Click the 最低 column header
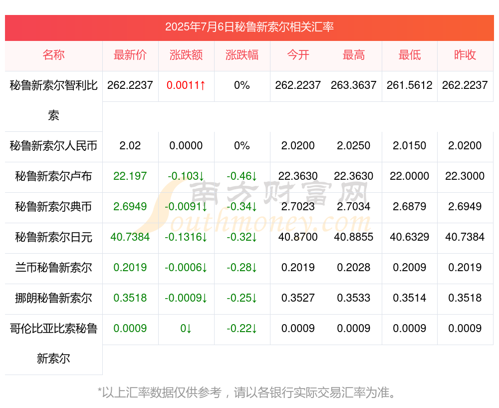The width and height of the screenshot is (499, 408). pyautogui.click(x=410, y=55)
